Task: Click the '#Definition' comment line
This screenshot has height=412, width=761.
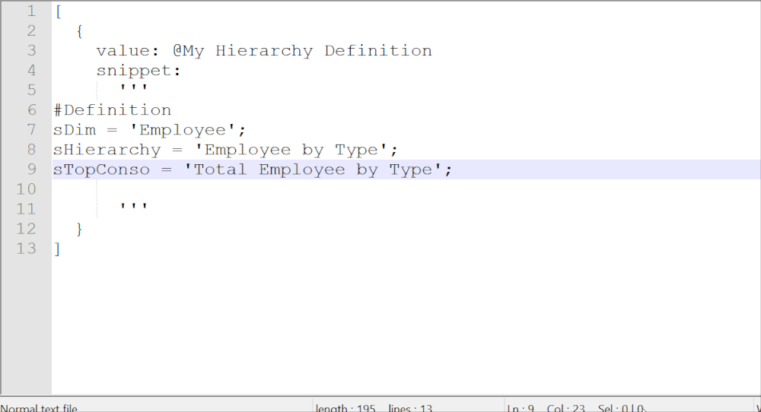Action: [x=112, y=110]
